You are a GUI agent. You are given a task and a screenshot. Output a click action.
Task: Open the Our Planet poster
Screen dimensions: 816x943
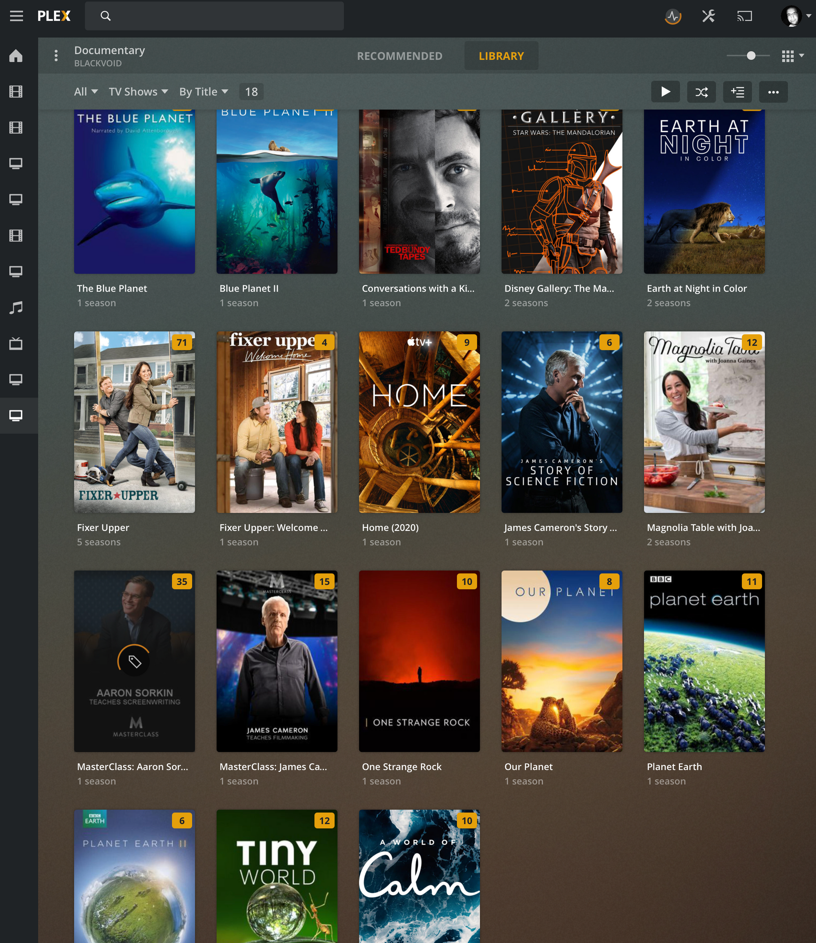pyautogui.click(x=562, y=661)
